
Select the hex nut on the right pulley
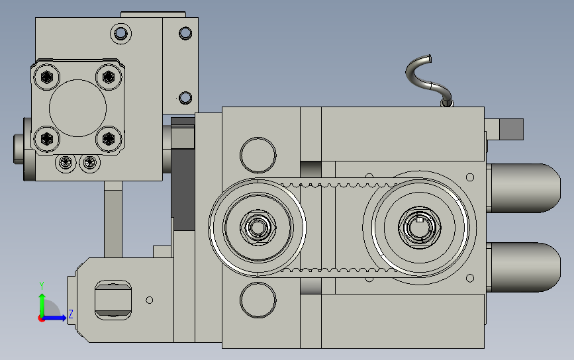point(420,227)
